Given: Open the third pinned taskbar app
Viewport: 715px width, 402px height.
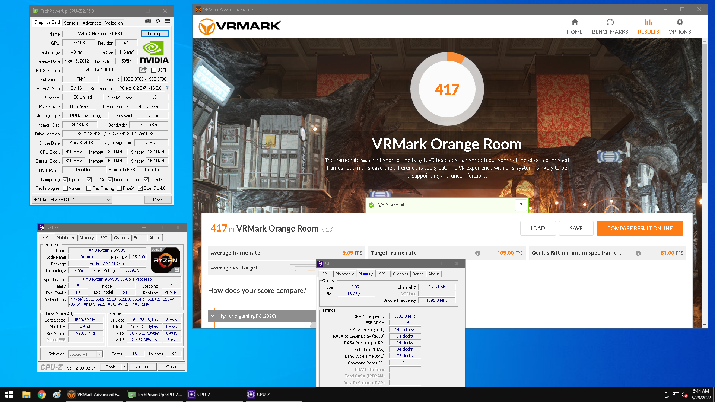Looking at the screenshot, I should (57, 395).
